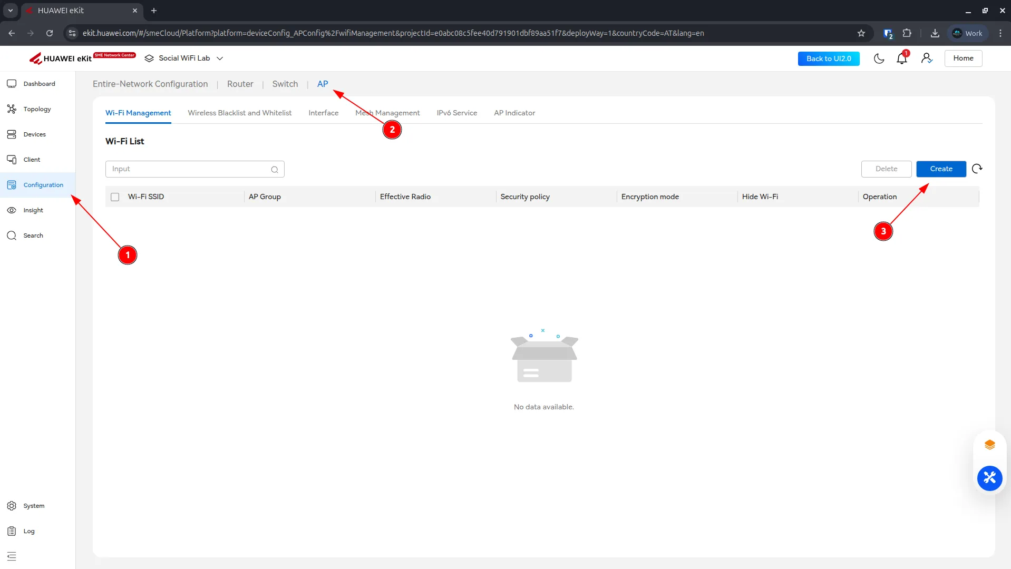Screen dimensions: 1011x569
Task: Click the notification bell icon
Action: (901, 58)
